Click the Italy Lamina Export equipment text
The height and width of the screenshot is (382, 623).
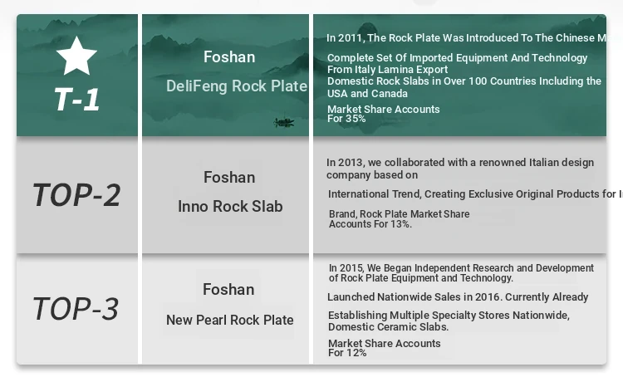coord(457,64)
